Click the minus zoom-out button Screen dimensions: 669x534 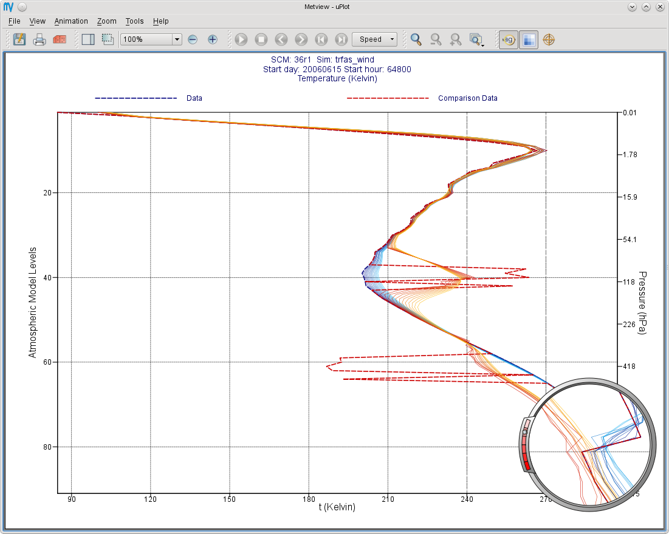tap(193, 39)
